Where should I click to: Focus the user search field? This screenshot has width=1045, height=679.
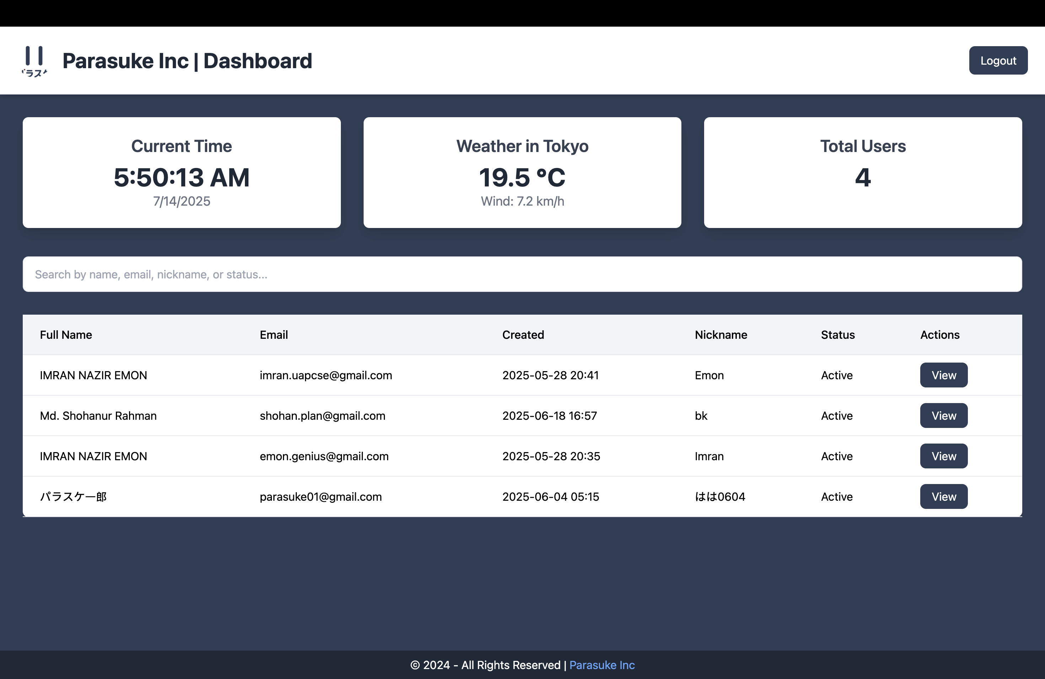point(522,274)
